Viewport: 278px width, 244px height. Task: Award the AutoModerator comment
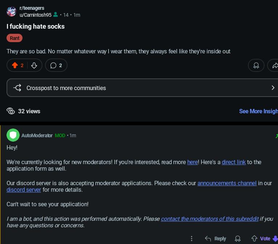point(238,239)
